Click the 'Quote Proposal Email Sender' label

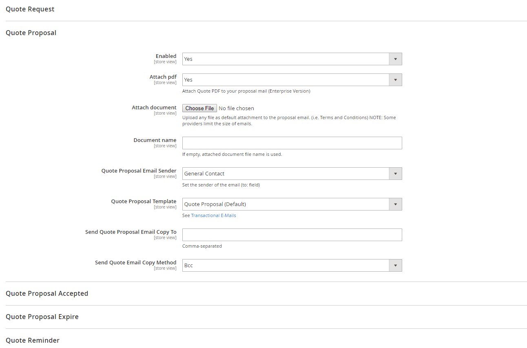(x=139, y=171)
